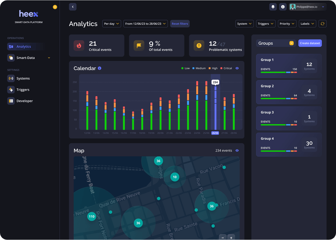The height and width of the screenshot is (240, 336).
Task: Open the Priority filter dropdown
Action: pyautogui.click(x=287, y=24)
